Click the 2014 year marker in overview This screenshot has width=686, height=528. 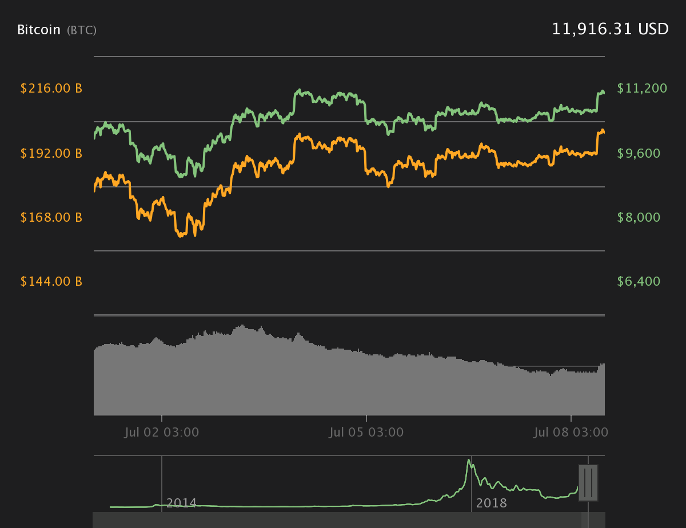tap(181, 503)
